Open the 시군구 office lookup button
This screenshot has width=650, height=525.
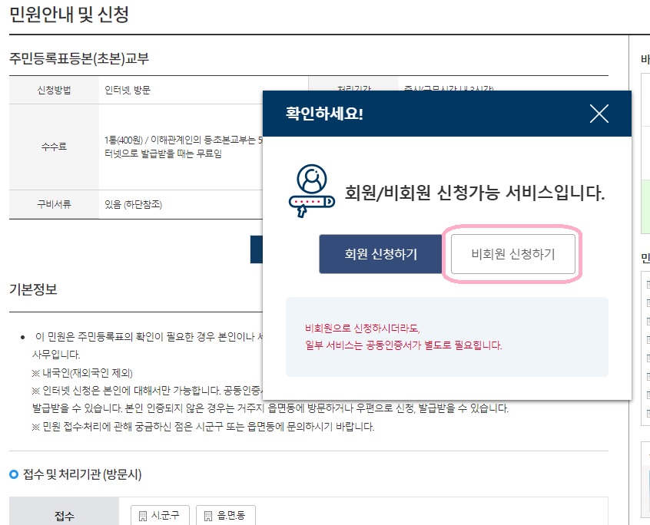[160, 515]
